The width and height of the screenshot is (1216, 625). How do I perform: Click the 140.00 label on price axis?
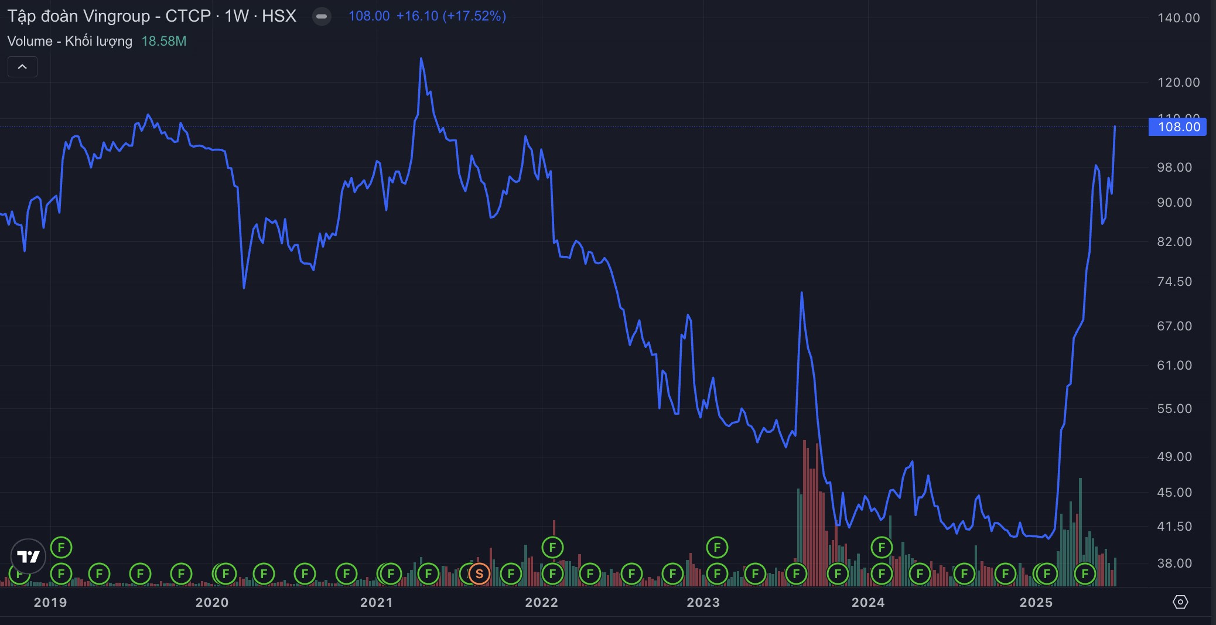click(x=1179, y=18)
